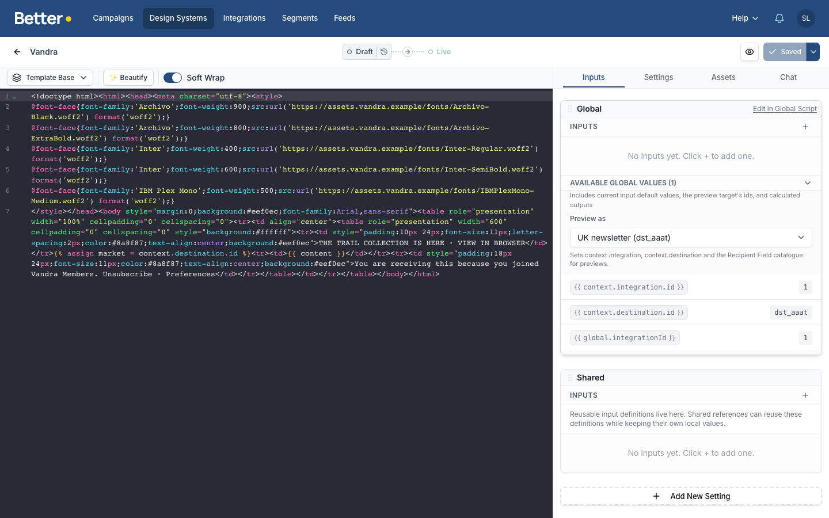Open Design Systems in navigation
This screenshot has width=829, height=518.
(x=178, y=18)
